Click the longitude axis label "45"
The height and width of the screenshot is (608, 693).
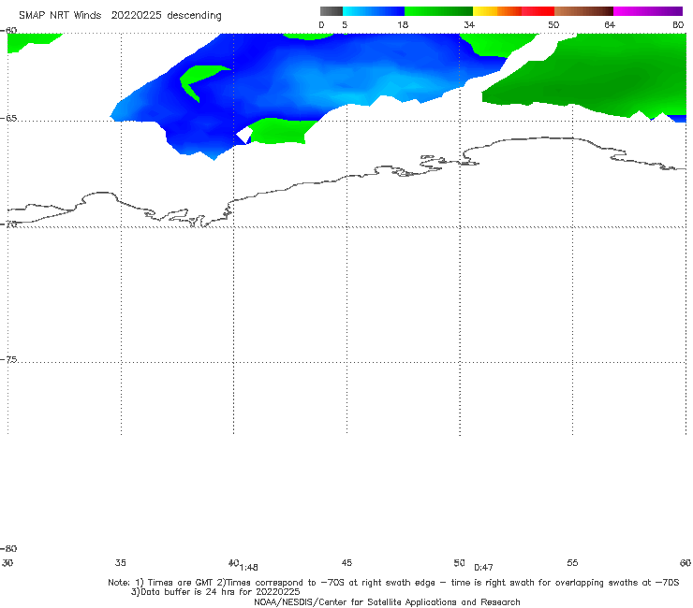(346, 563)
